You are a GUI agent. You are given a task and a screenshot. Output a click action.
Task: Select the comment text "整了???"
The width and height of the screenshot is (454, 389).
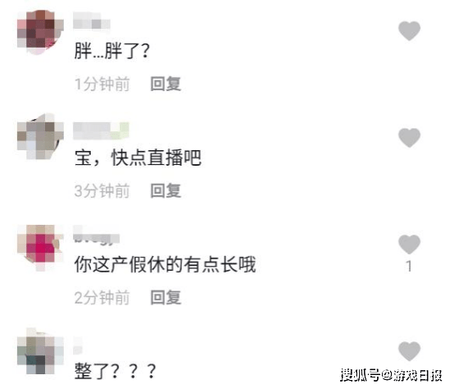(116, 371)
